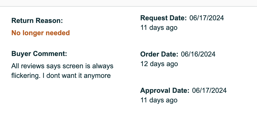Click the word 'flickering' in the comment

(x=25, y=76)
